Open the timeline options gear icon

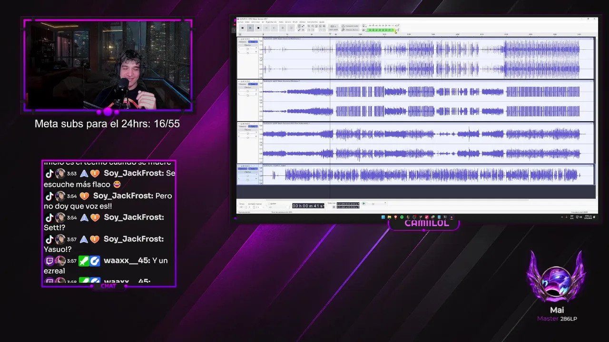[240, 34]
